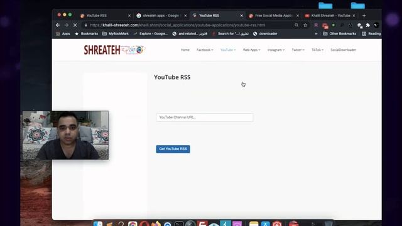Viewport: 402px width, 226px height.
Task: Open the purple R extension
Action: 316,25
